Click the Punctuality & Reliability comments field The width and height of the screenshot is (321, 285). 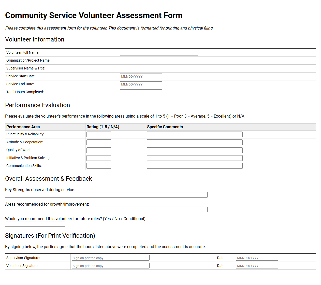click(x=195, y=134)
